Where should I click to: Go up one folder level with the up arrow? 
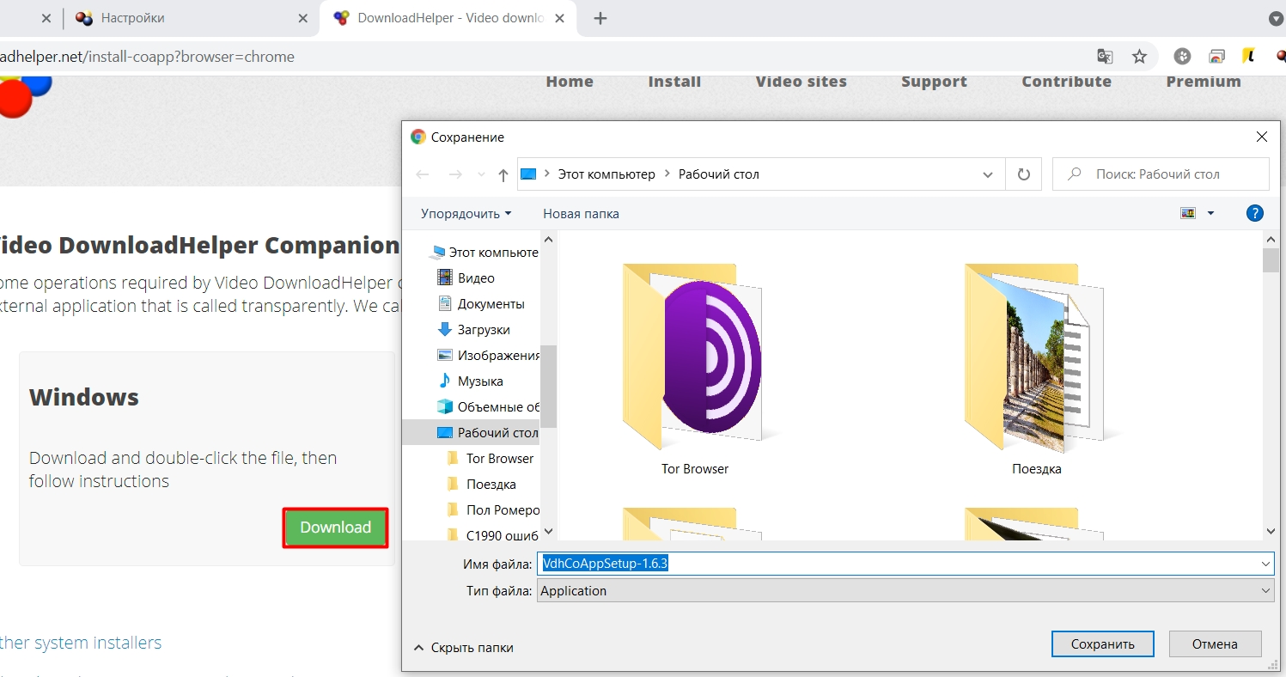503,174
